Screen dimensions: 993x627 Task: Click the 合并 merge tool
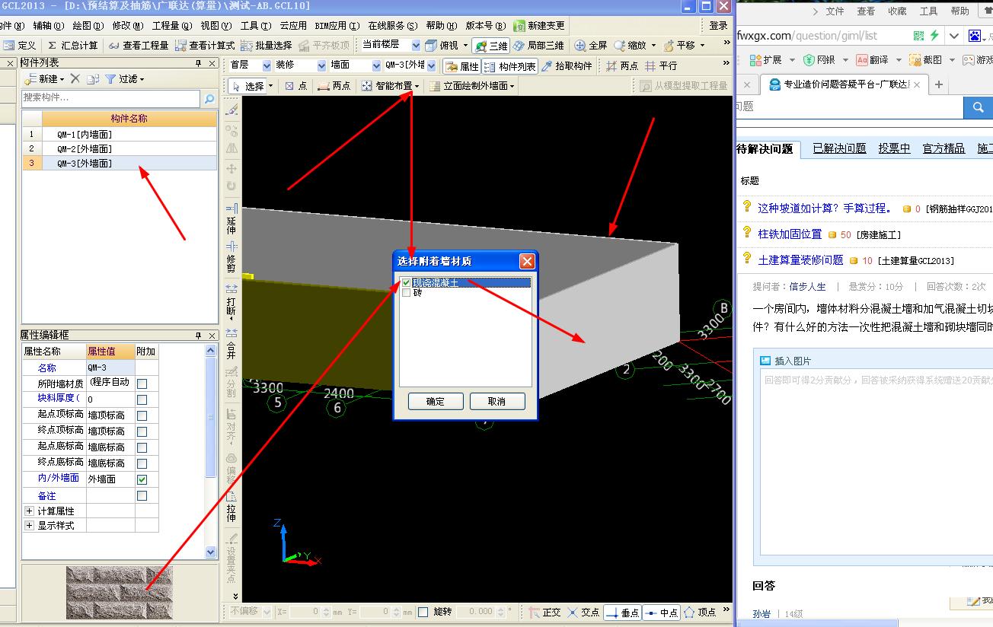click(231, 345)
